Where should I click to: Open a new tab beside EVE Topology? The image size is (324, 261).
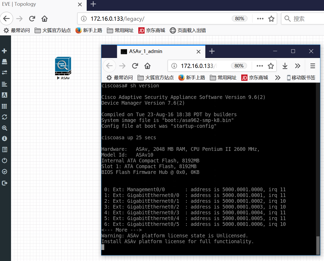tap(93, 4)
